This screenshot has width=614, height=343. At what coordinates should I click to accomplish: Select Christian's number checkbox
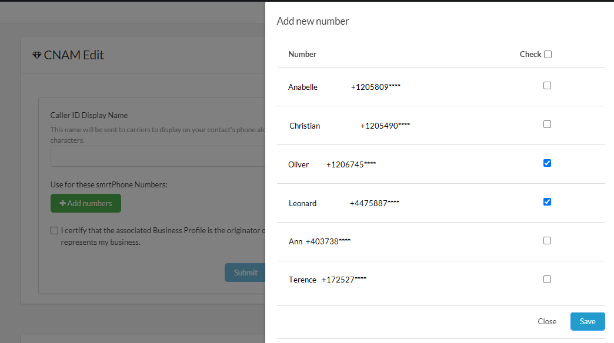[547, 125]
